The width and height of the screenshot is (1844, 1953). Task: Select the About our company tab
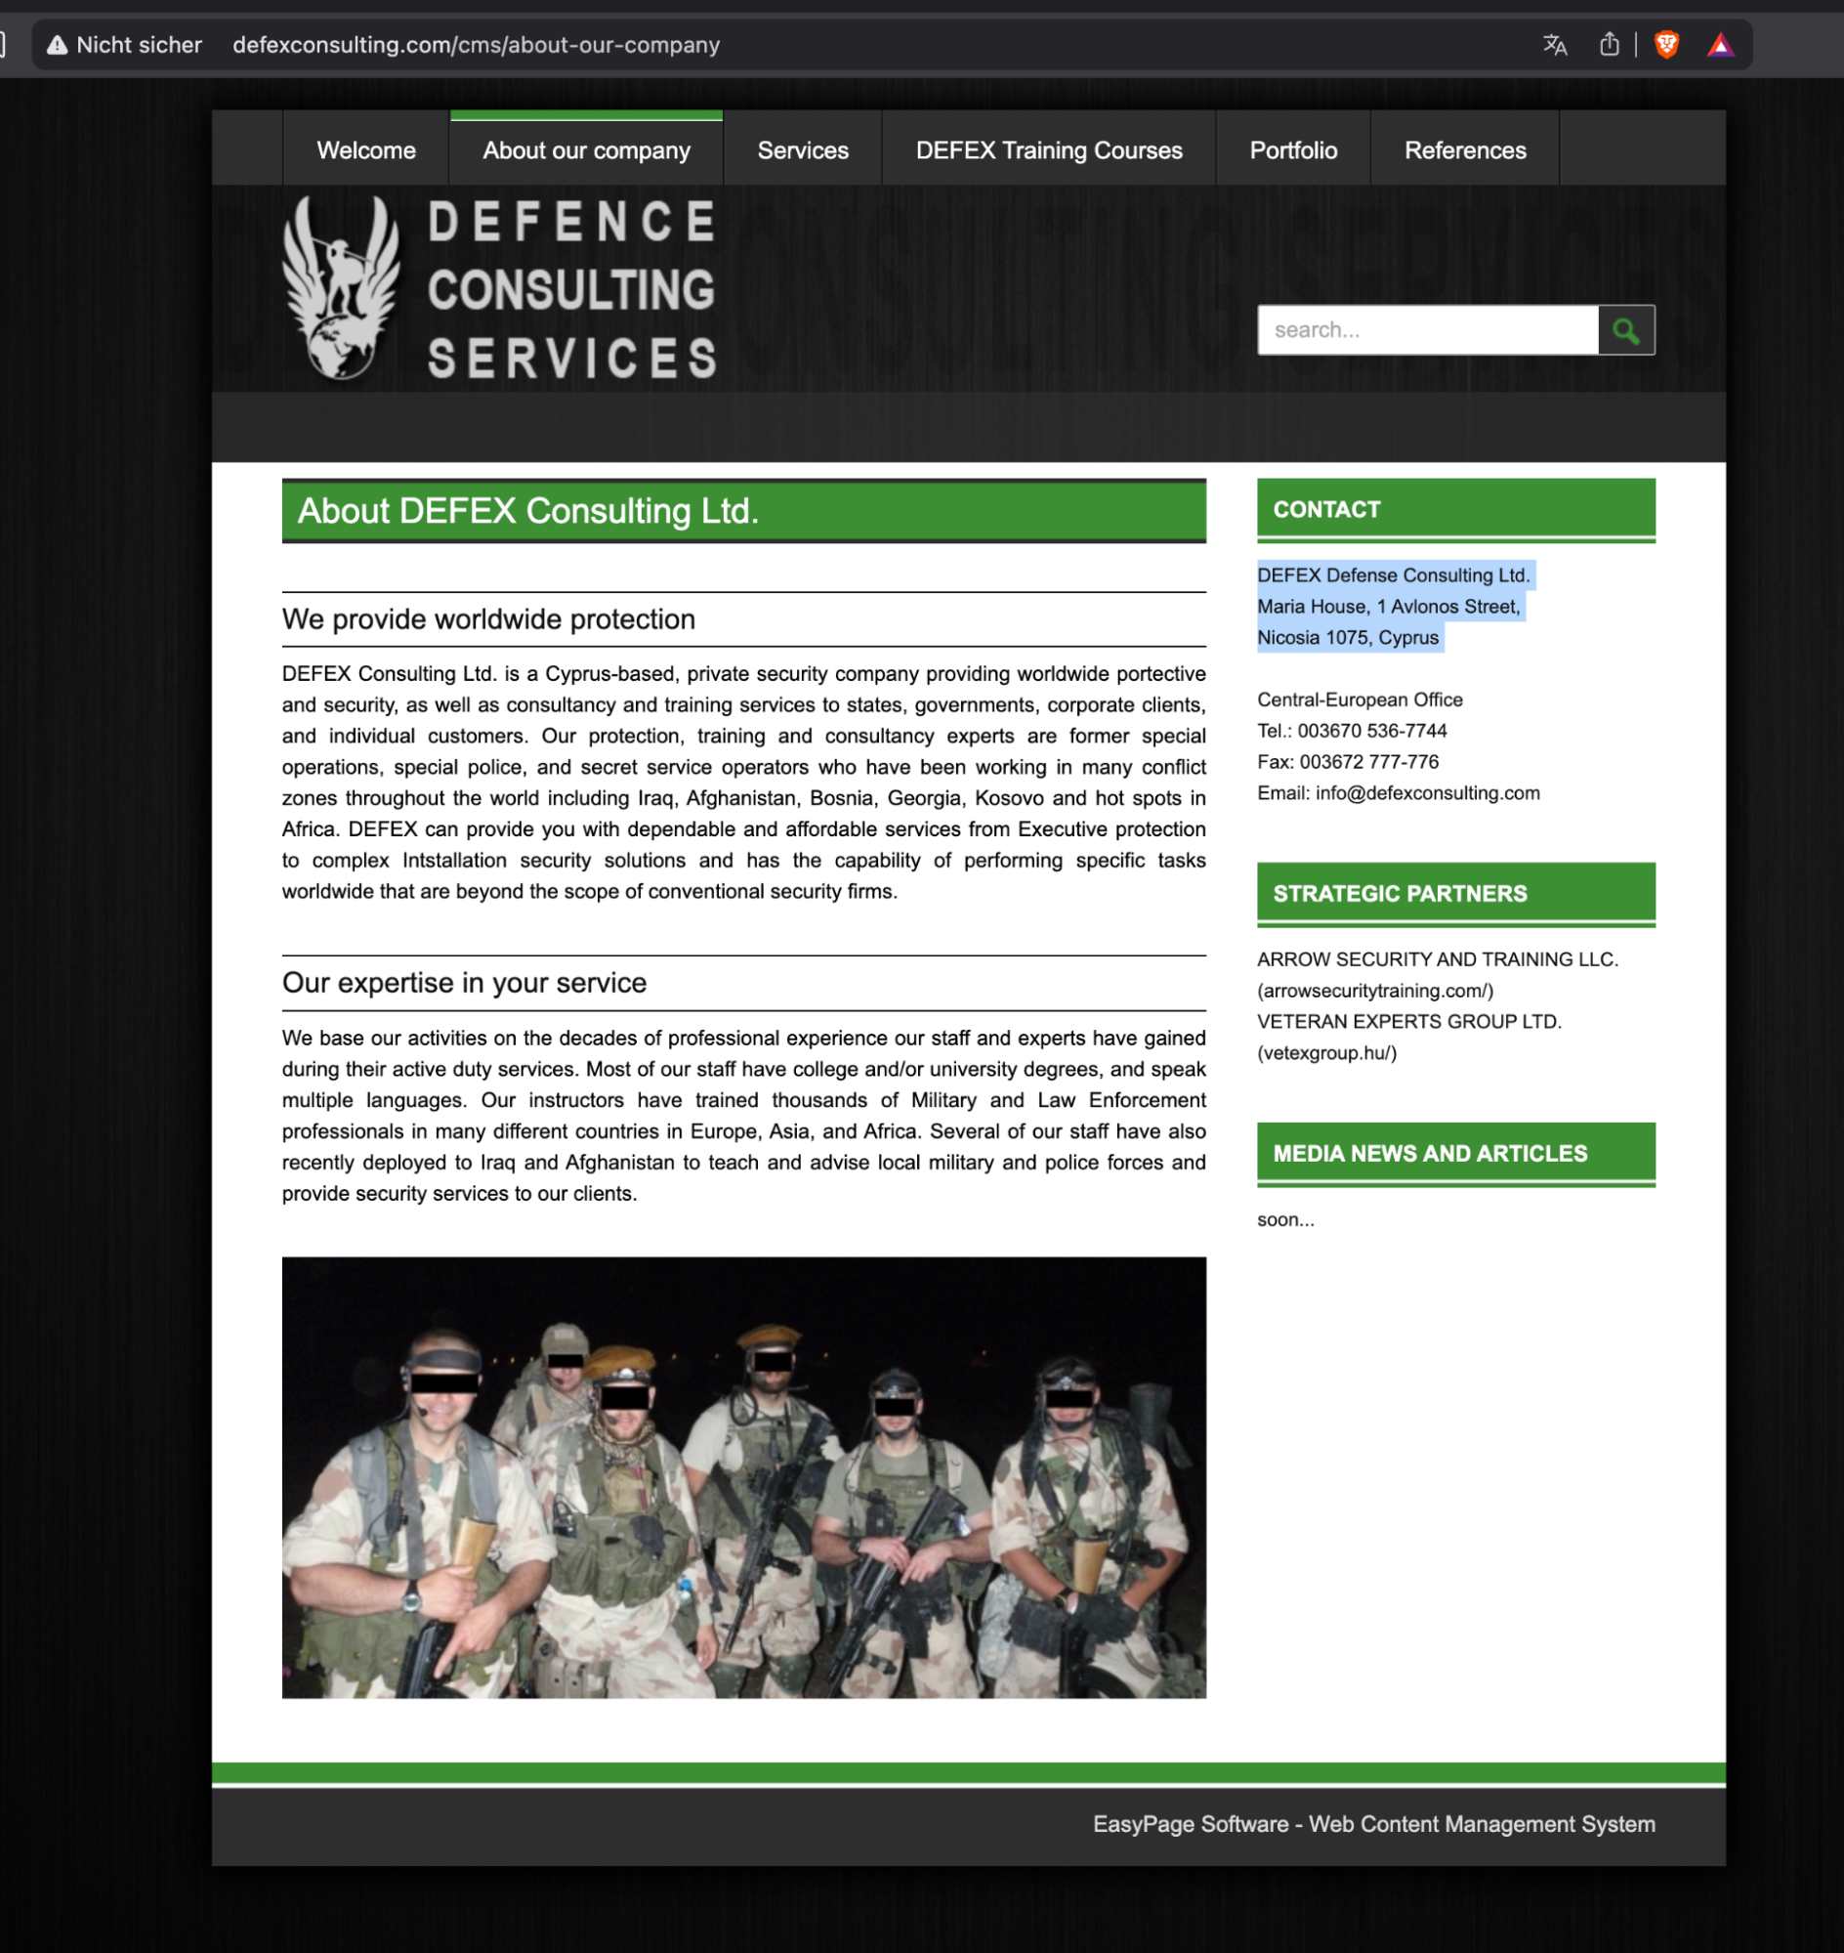point(586,150)
